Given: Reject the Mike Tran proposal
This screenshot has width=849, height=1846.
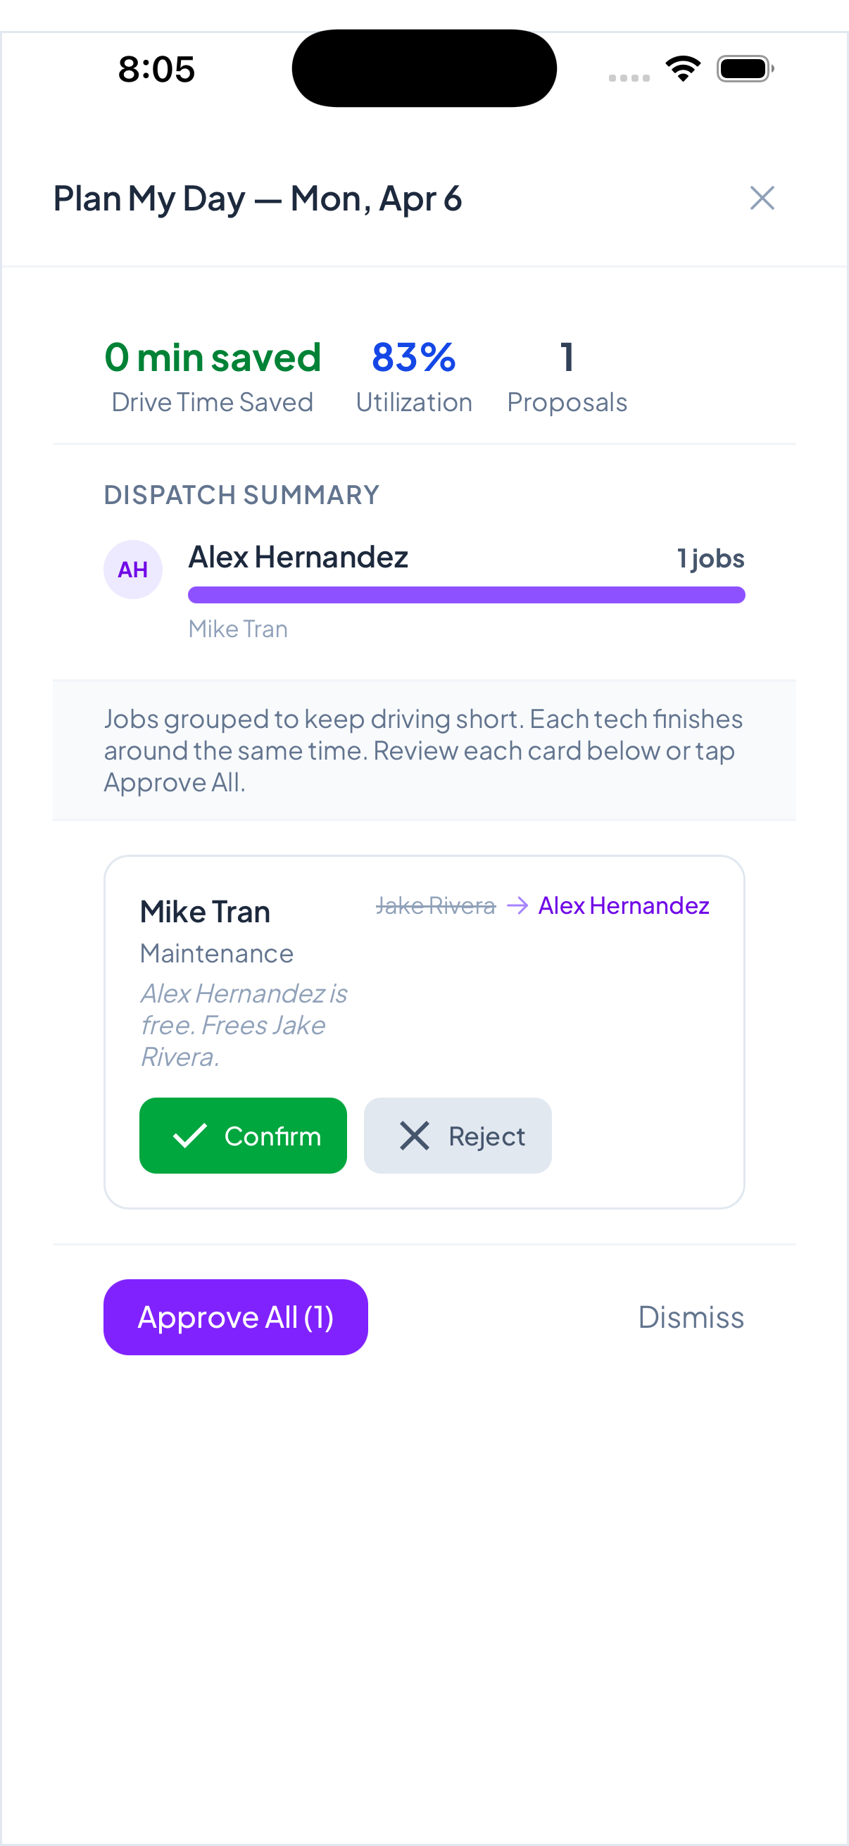Looking at the screenshot, I should [457, 1136].
